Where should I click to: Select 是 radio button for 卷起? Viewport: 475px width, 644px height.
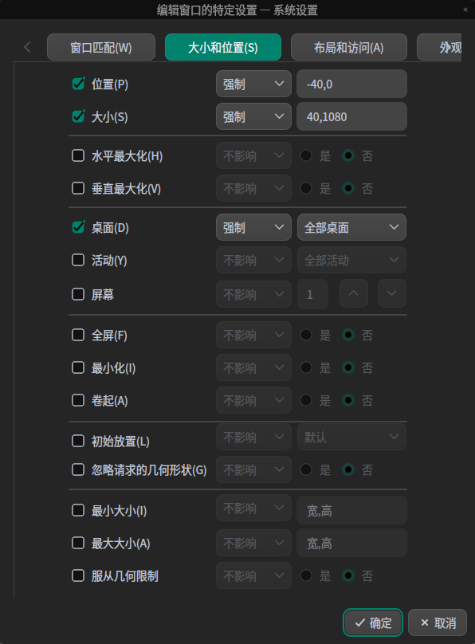(x=306, y=400)
